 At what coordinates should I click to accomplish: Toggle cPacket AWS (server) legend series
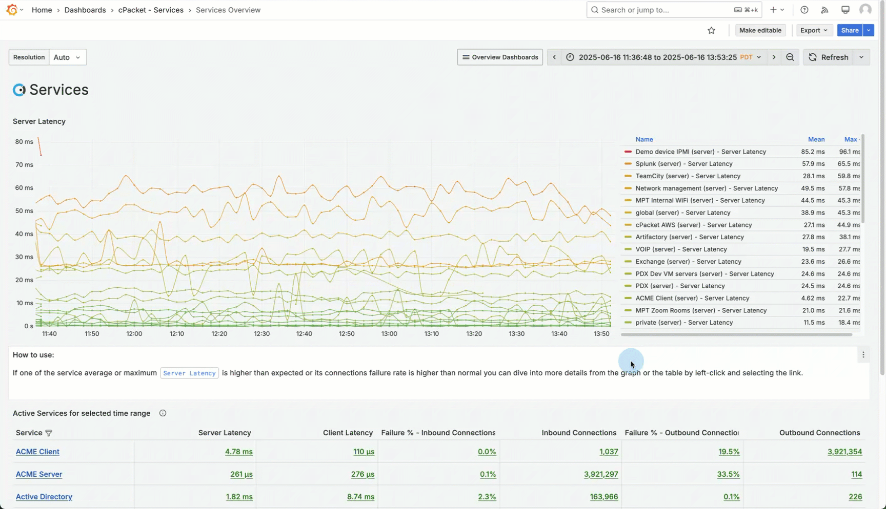point(693,225)
